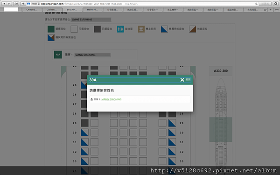Select wing seat 33K on the right side
Screen dimensions: 280x175
tap(172, 161)
